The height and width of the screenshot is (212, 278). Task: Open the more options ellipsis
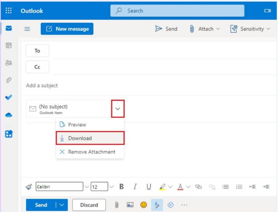click(x=184, y=205)
